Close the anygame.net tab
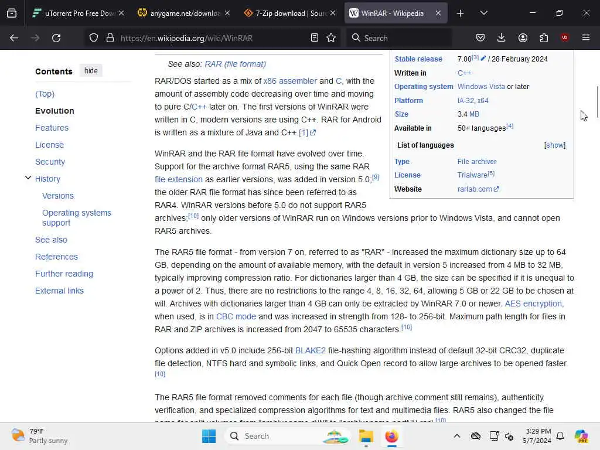This screenshot has height=450, width=600. (x=227, y=13)
